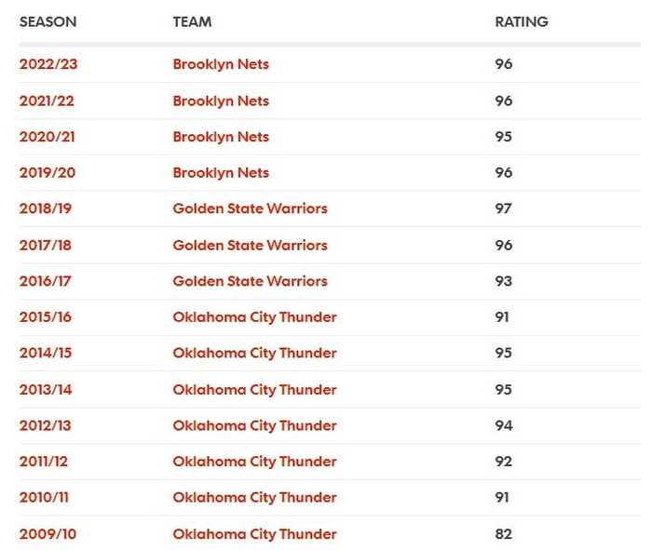The width and height of the screenshot is (652, 550).
Task: Click Brooklyn Nets in the 2022/23 row
Action: (x=221, y=65)
